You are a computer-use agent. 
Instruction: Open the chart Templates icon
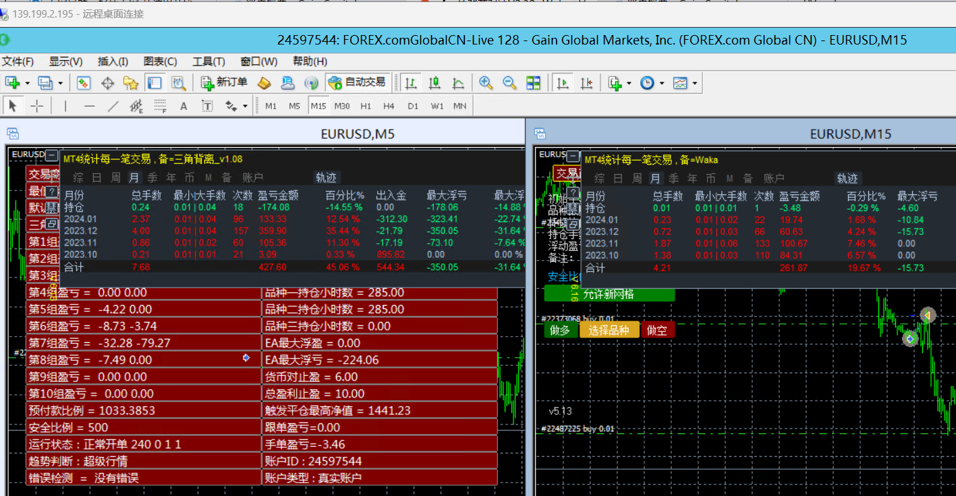[680, 83]
